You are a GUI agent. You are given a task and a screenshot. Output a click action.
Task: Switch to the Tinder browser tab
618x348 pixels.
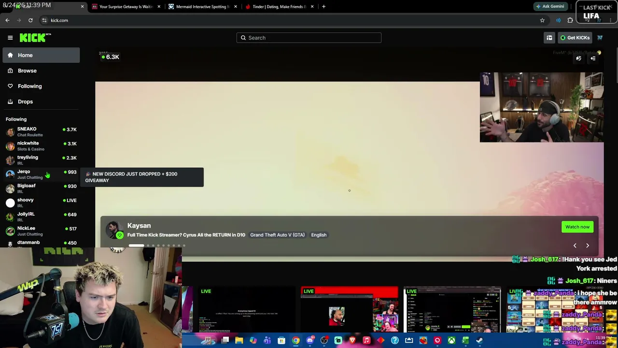click(x=279, y=7)
